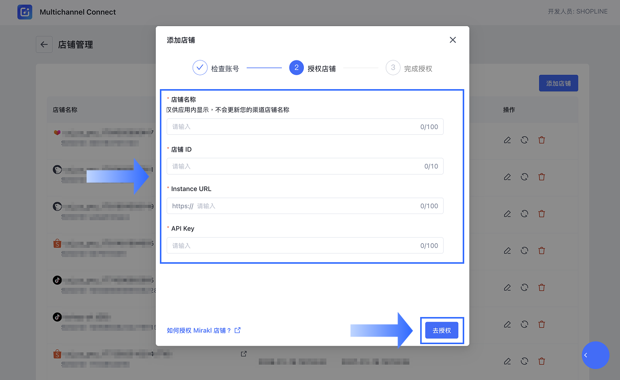This screenshot has width=620, height=380.
Task: Click the 0/10 character counter
Action: click(431, 166)
